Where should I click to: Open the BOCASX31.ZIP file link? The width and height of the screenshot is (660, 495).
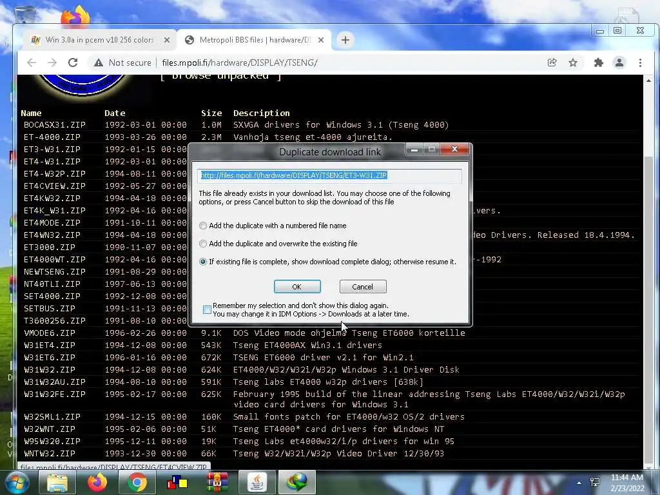click(x=55, y=125)
